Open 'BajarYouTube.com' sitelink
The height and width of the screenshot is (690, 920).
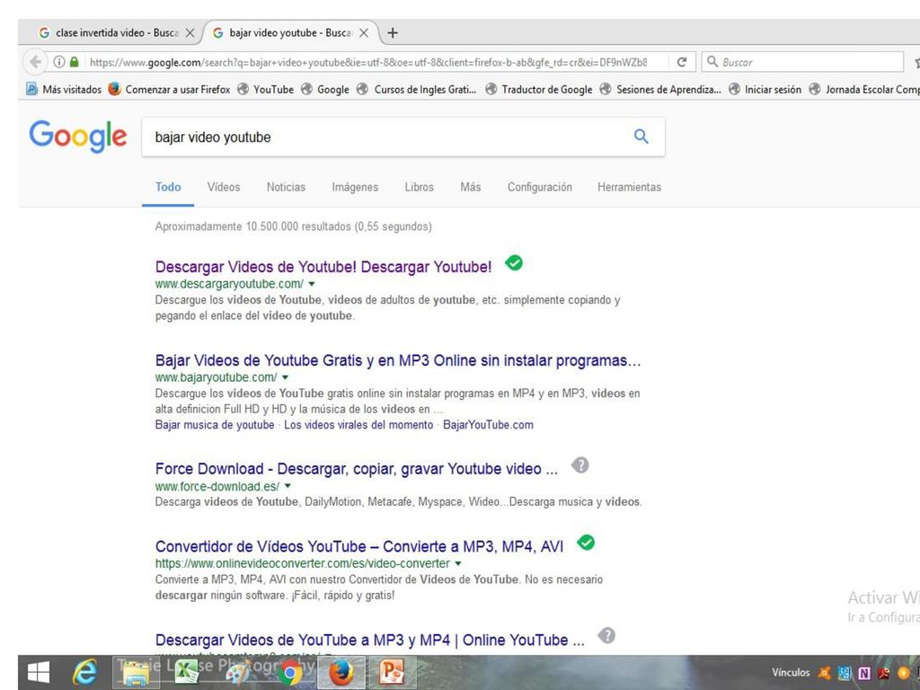[488, 425]
